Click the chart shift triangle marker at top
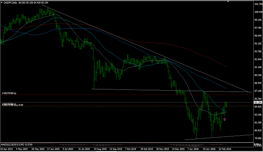Image resolution: width=263 pixels, height=152 pixels. pyautogui.click(x=228, y=1)
